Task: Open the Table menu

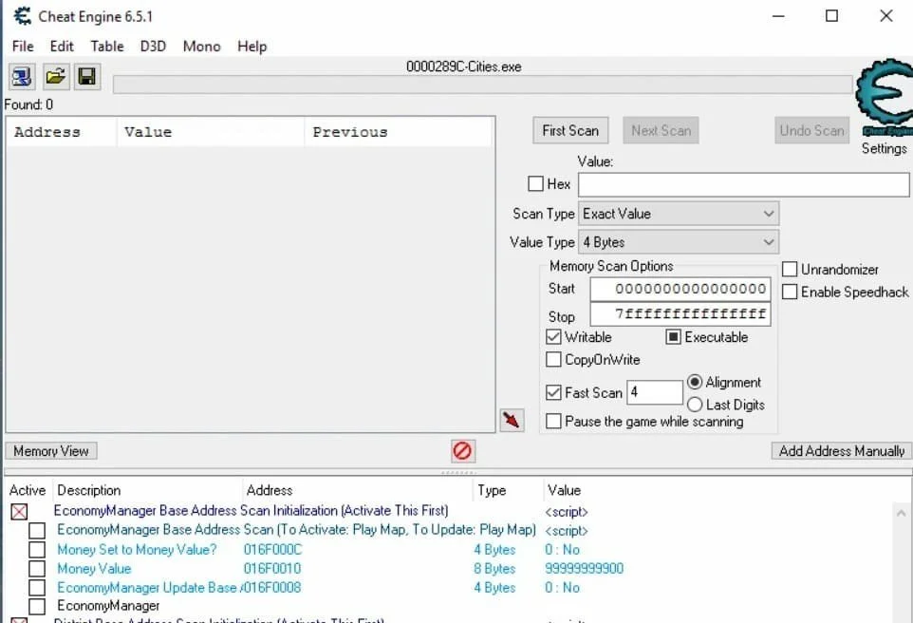Action: tap(107, 46)
